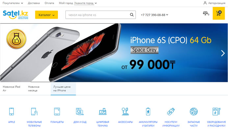Select the Аксессуары earphones icon
This screenshot has width=228, height=131.
(125, 111)
